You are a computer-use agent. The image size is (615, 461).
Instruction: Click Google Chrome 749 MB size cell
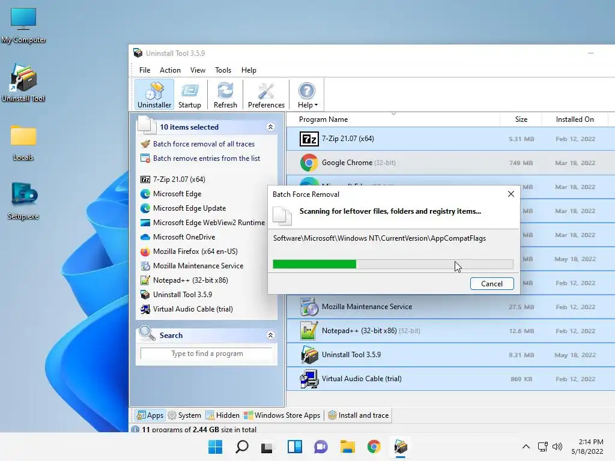[521, 163]
